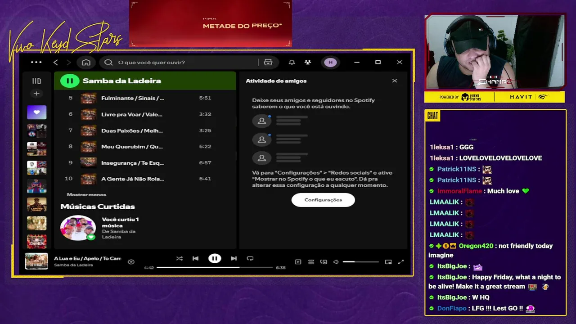Play track 5 'Fulminante / Sinais'
The width and height of the screenshot is (576, 324).
[x=145, y=98]
